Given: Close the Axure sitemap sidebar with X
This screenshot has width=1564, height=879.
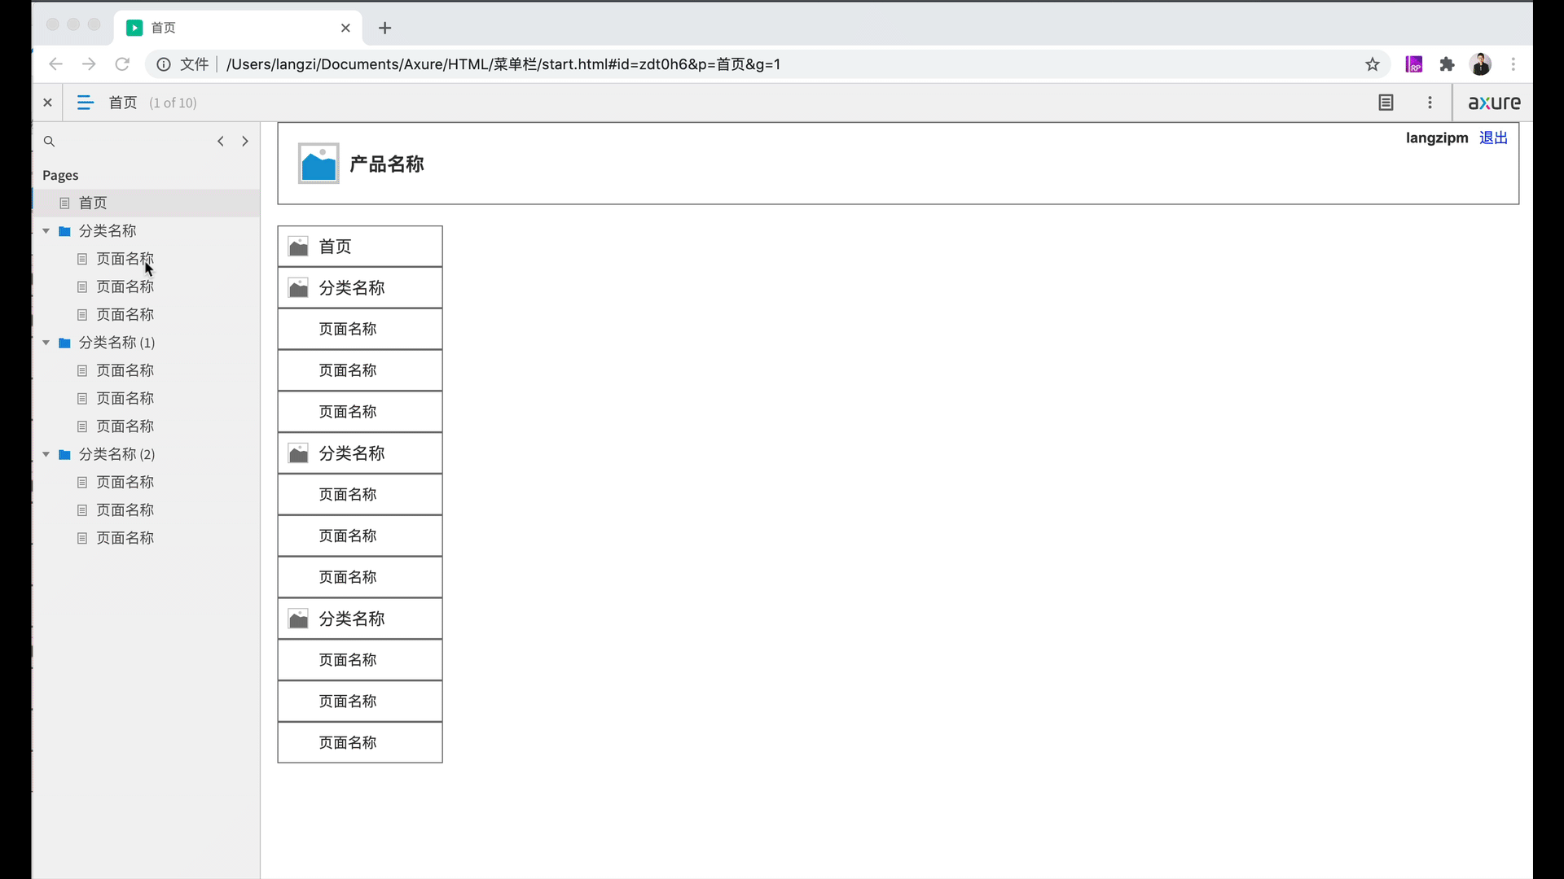Looking at the screenshot, I should click(x=47, y=103).
